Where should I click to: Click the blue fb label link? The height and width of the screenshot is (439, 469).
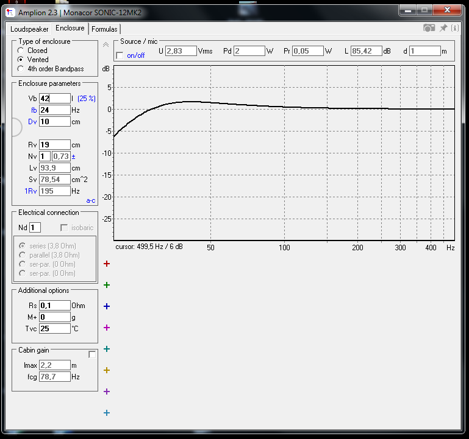(x=34, y=110)
